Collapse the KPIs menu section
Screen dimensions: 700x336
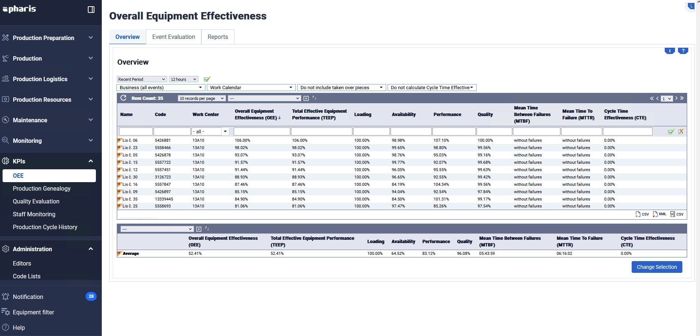point(90,161)
